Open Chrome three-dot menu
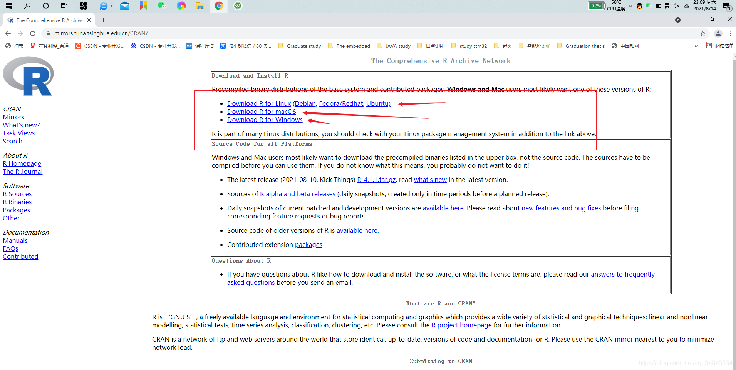736x370 pixels. tap(731, 33)
